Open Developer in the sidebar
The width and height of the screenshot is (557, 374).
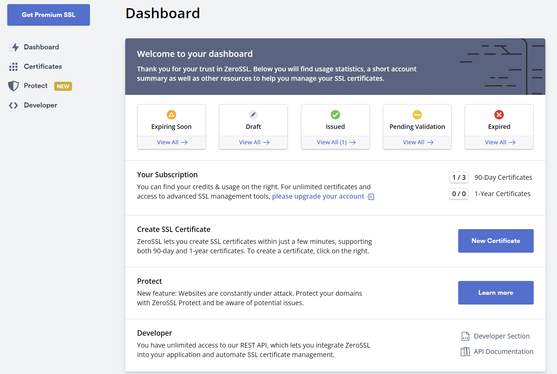(40, 105)
